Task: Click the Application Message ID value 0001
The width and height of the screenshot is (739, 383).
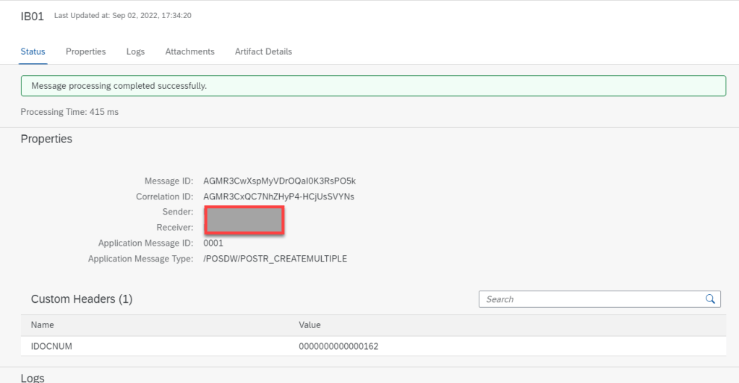Action: click(213, 244)
